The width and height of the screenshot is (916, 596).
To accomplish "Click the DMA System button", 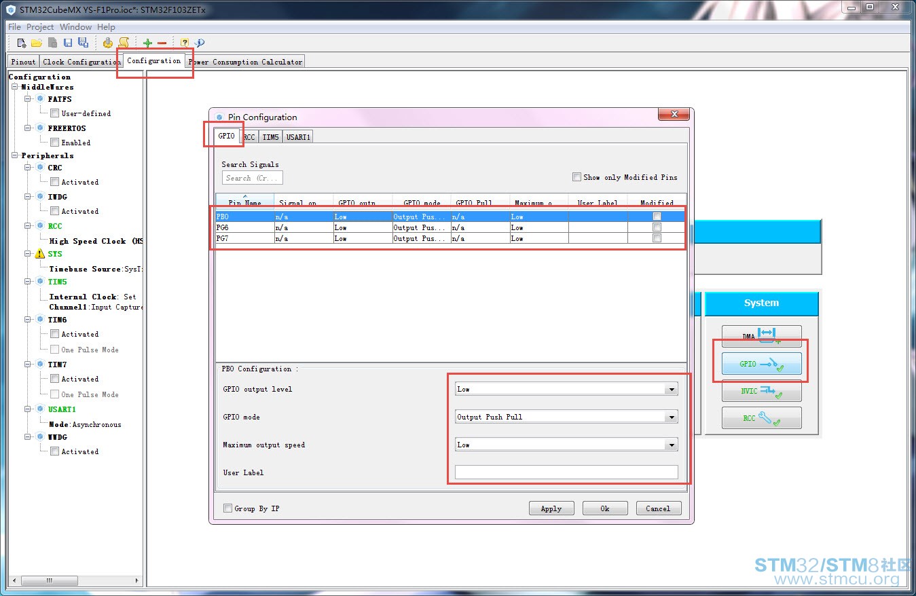I will coord(761,336).
